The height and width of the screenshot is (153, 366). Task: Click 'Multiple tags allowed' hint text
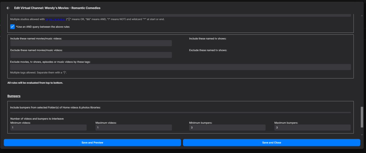(38, 73)
